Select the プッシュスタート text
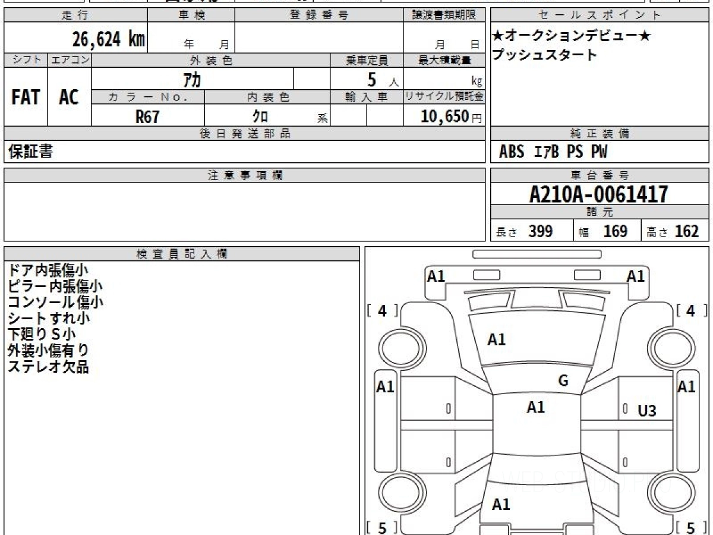Image resolution: width=713 pixels, height=535 pixels. (544, 55)
